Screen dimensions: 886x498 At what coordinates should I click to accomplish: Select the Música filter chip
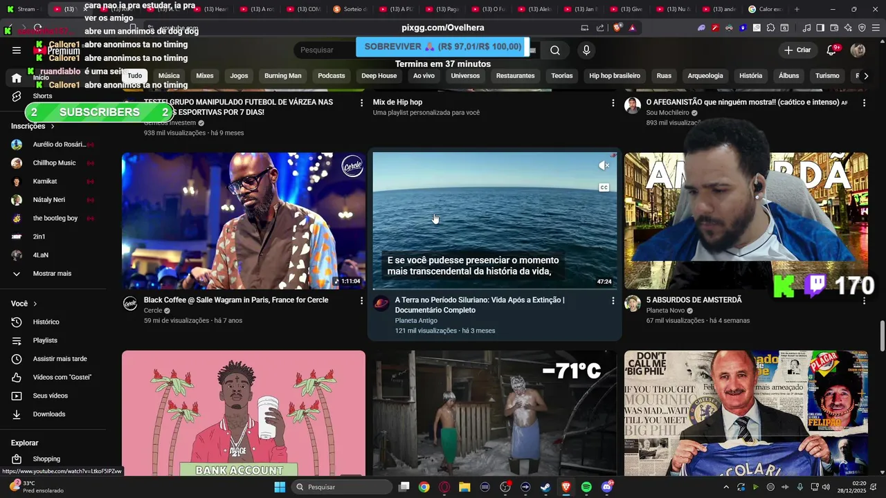169,75
